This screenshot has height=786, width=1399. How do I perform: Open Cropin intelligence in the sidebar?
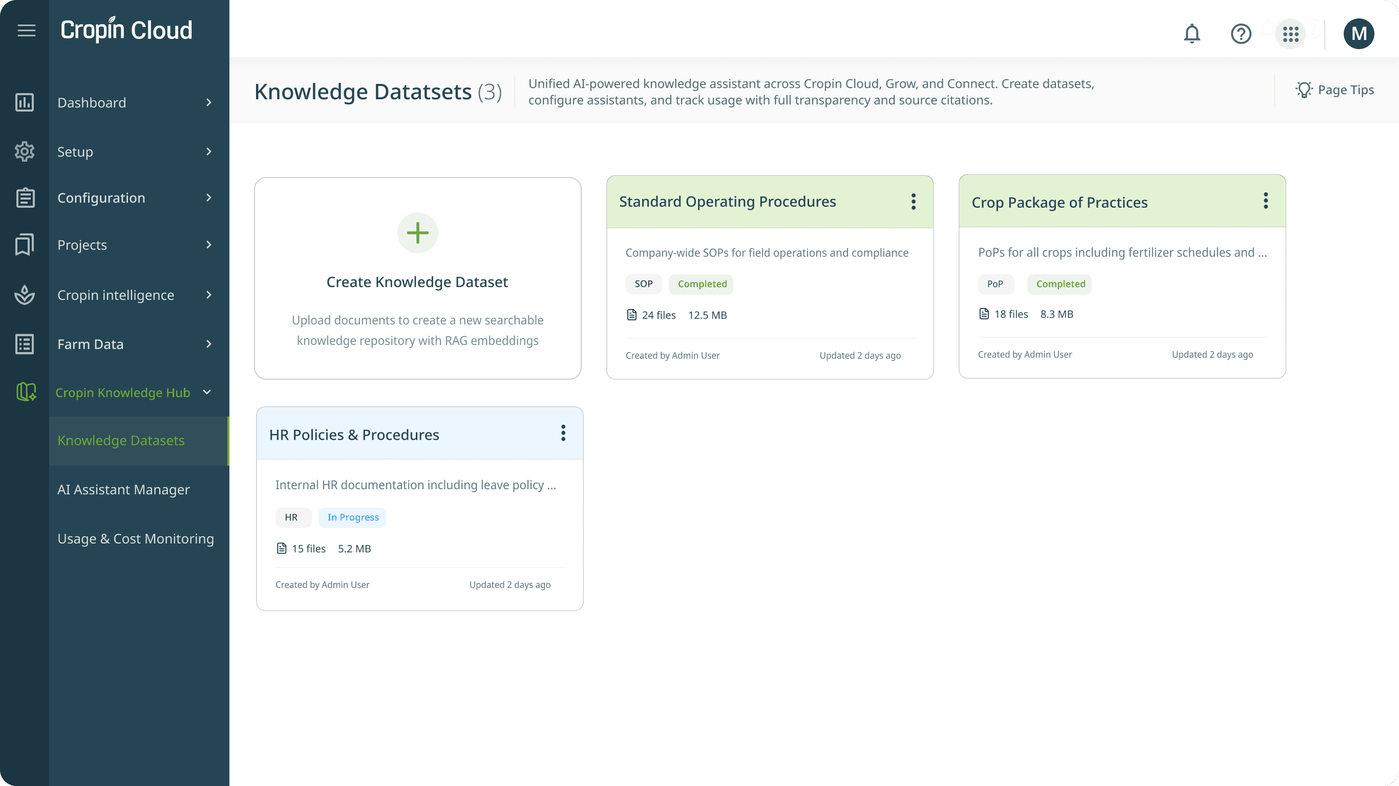pyautogui.click(x=115, y=295)
